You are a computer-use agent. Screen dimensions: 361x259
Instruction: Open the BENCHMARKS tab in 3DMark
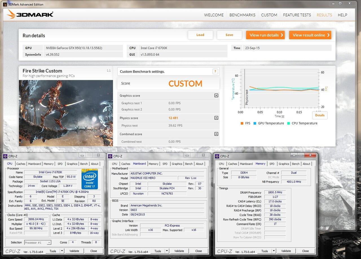tap(242, 15)
